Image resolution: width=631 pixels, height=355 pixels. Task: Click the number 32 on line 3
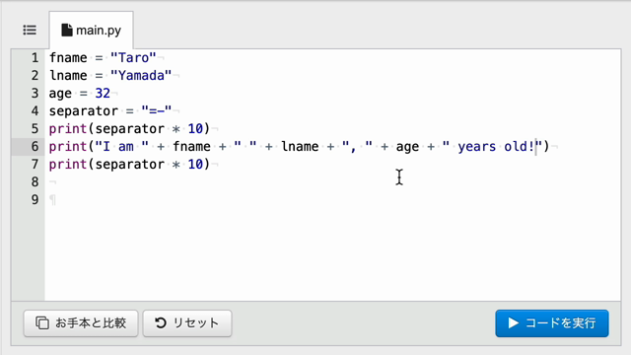click(103, 94)
